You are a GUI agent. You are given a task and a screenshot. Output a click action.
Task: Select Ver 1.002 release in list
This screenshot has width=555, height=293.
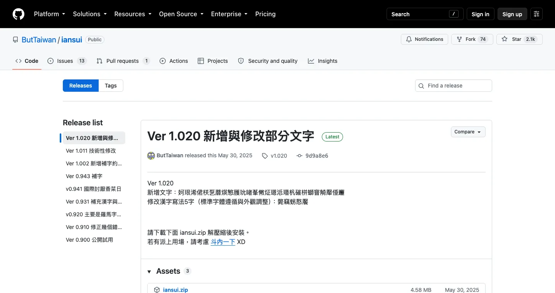[94, 163]
